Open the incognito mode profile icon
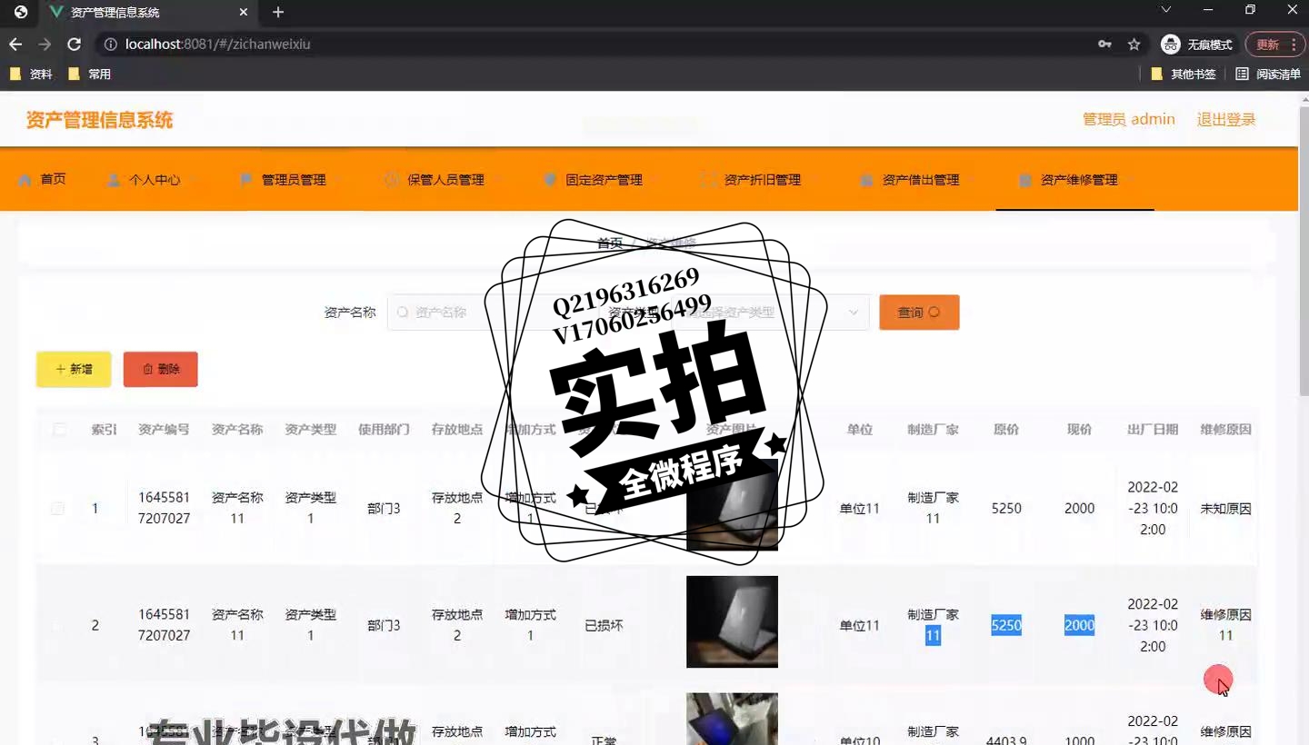The image size is (1309, 745). click(1170, 44)
